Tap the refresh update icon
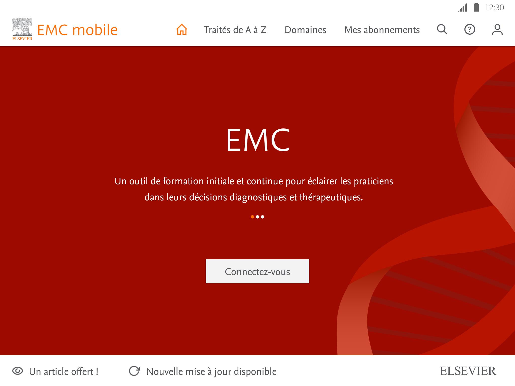This screenshot has height=386, width=515. 134,371
